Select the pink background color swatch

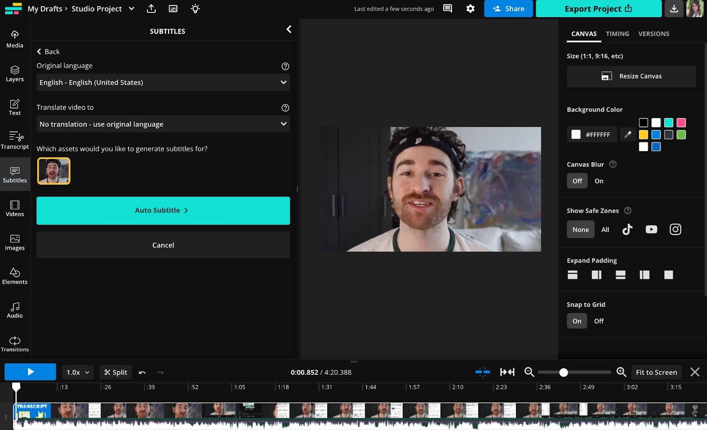[681, 122]
